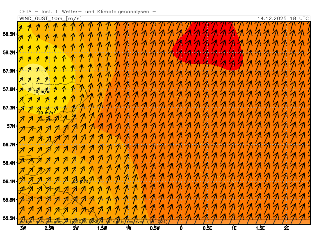Select the 20 m/s contour label
The width and height of the screenshot is (328, 246).
[46, 113]
